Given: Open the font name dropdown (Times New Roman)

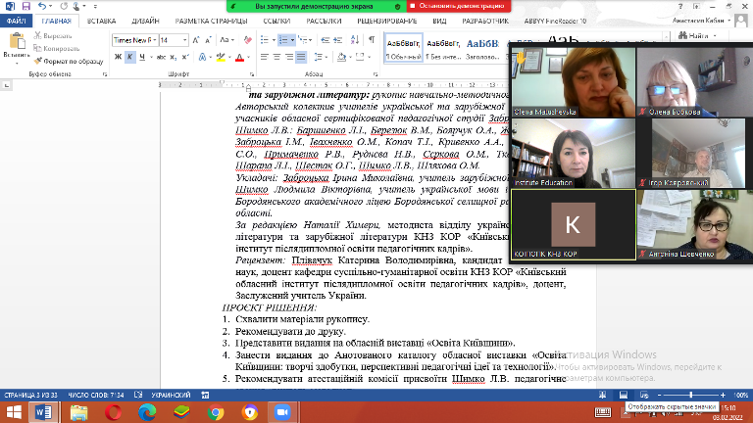Looking at the screenshot, I should click(x=155, y=40).
